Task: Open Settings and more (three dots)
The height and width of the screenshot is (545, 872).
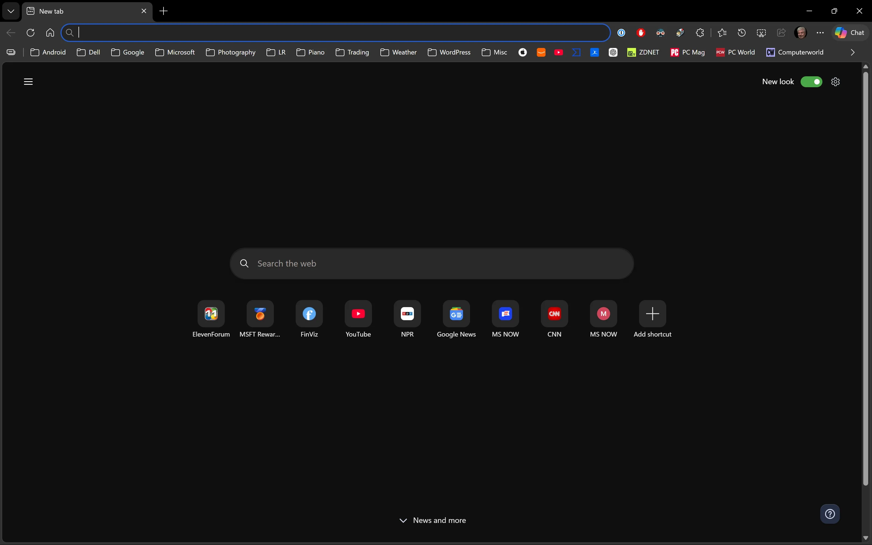Action: [x=820, y=33]
